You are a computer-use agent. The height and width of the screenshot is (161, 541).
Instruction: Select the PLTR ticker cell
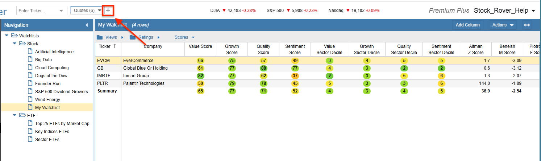coord(108,83)
